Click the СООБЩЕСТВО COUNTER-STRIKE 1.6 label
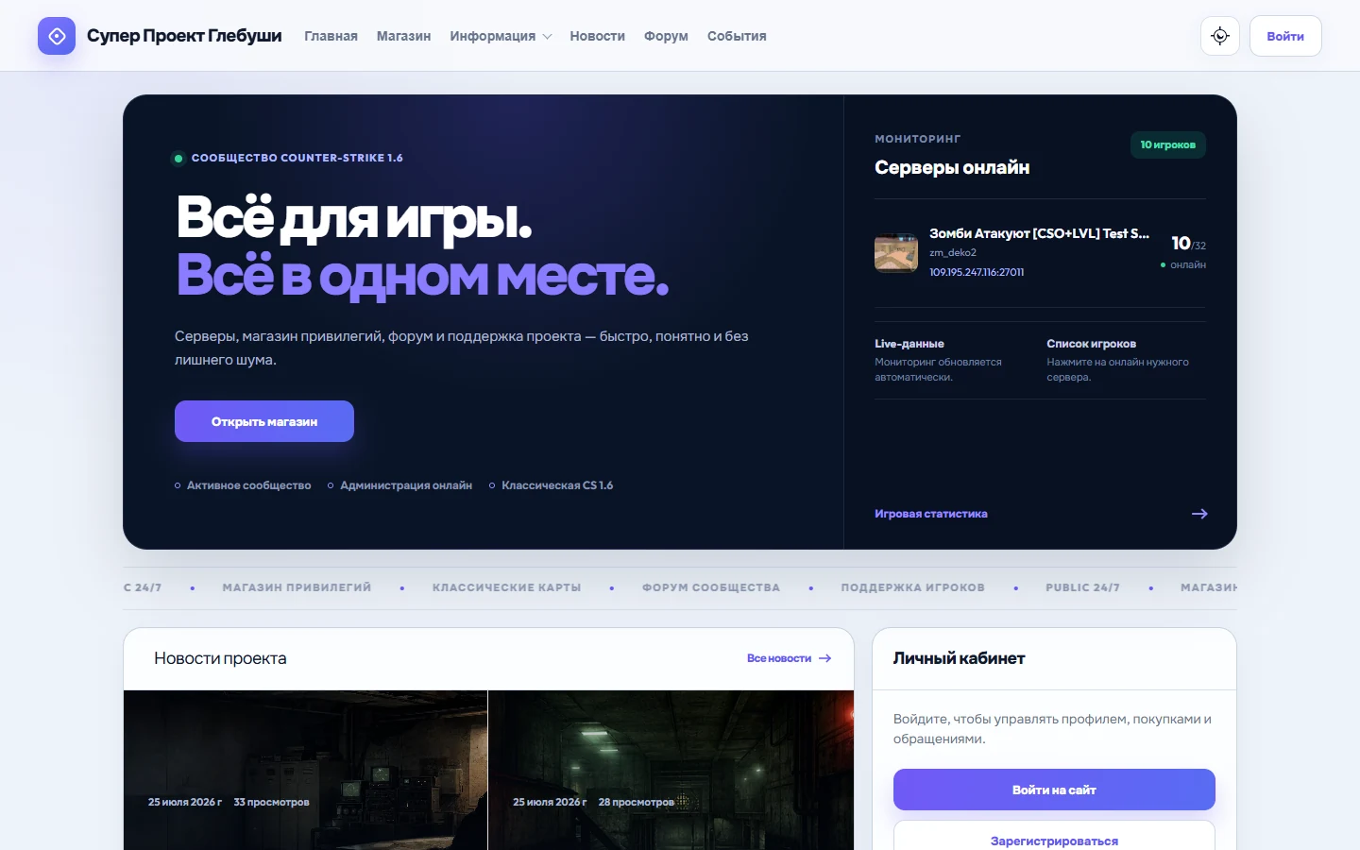The width and height of the screenshot is (1360, 850). click(297, 158)
